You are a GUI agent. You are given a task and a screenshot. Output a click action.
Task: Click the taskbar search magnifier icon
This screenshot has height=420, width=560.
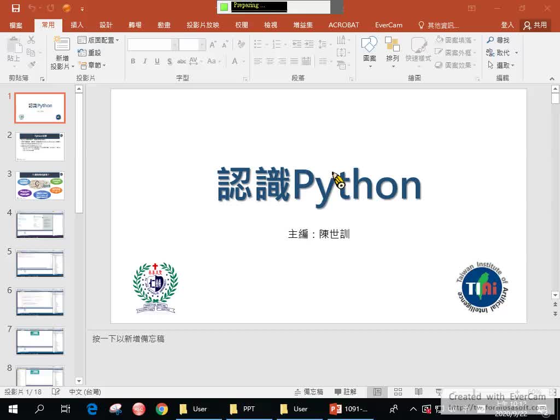click(x=39, y=409)
